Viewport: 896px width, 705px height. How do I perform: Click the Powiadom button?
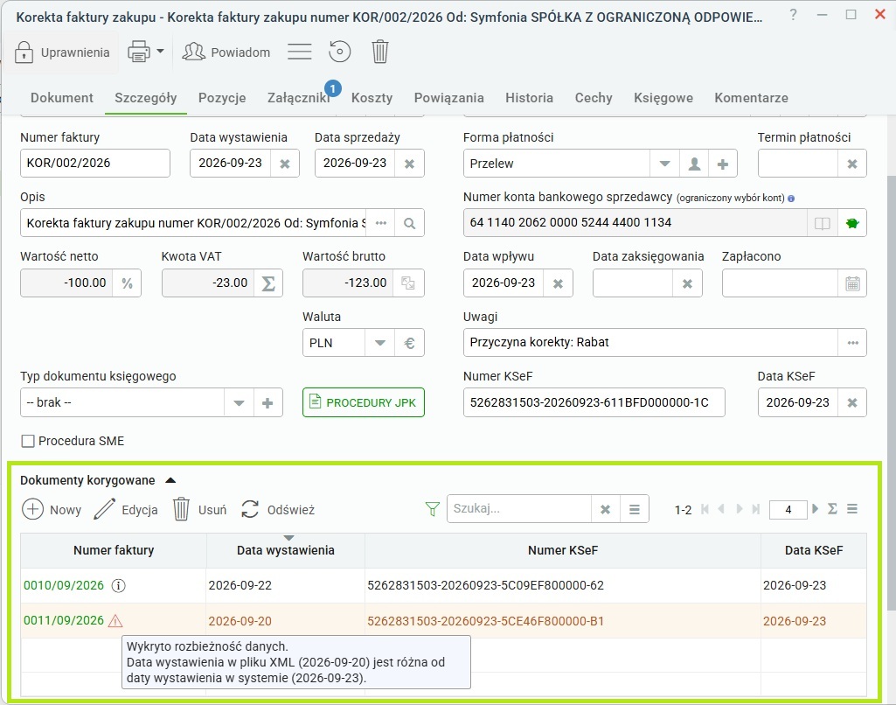(x=226, y=52)
